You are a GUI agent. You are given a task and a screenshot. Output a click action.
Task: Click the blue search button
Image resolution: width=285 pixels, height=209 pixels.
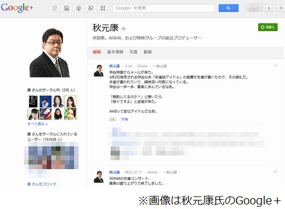coord(229,8)
